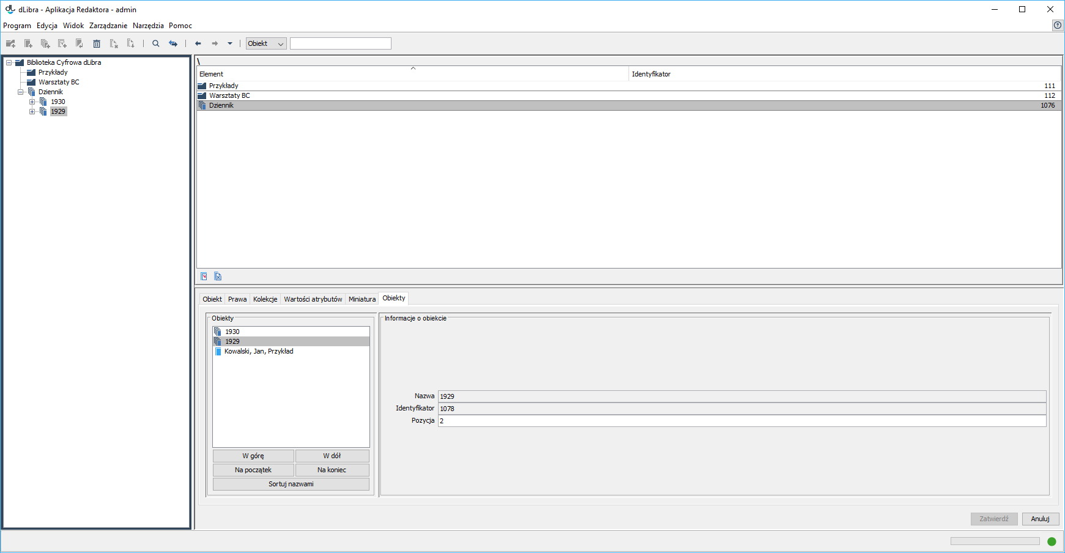Switch to the Wartości atrybutów tab
This screenshot has width=1065, height=553.
pos(313,299)
